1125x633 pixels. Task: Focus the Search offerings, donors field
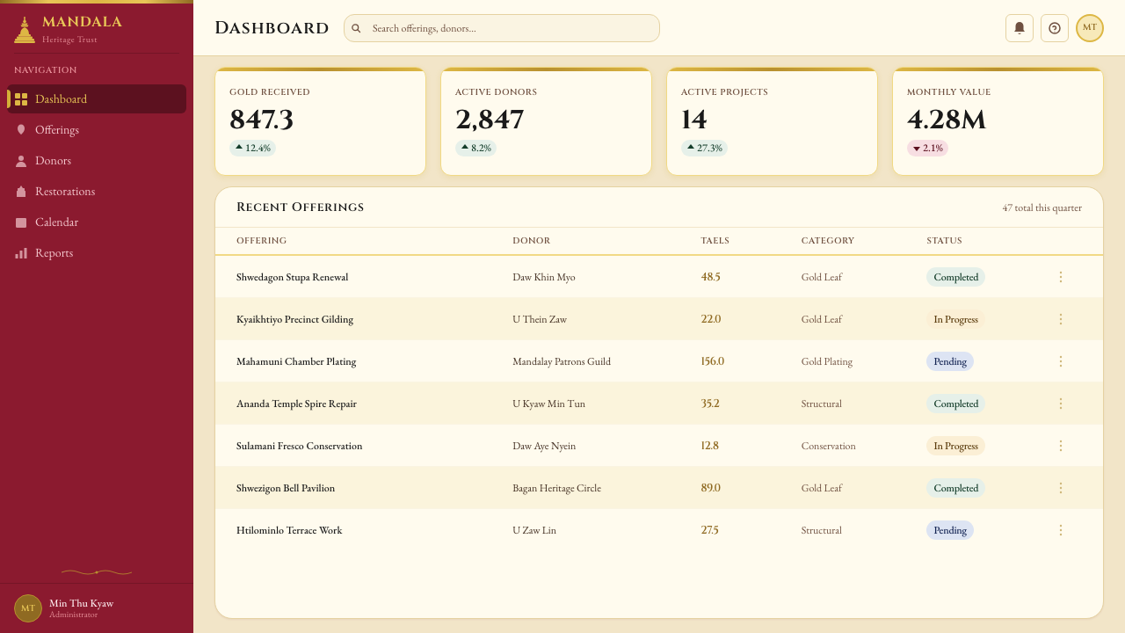(502, 28)
